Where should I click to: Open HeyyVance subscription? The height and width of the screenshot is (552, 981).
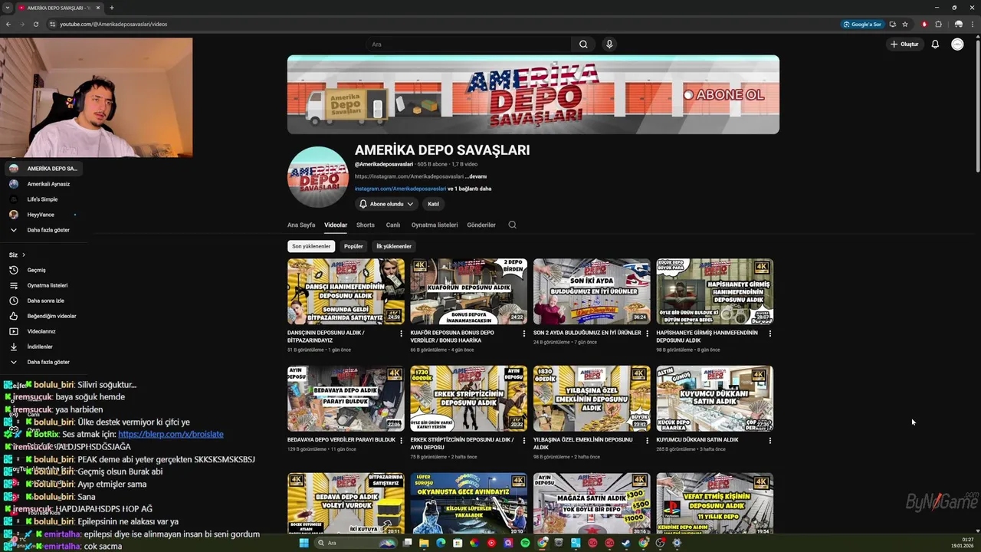(x=41, y=215)
